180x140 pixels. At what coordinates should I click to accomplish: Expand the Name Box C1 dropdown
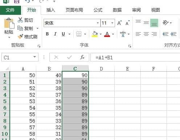[x=34, y=57]
